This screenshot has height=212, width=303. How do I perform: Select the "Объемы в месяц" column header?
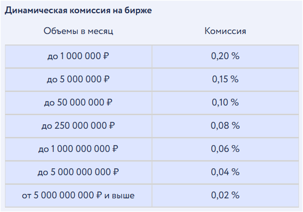78,31
